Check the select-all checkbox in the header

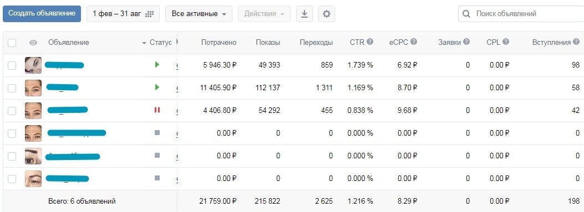point(12,43)
